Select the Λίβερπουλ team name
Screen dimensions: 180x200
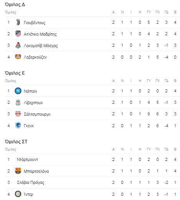pos(33,103)
